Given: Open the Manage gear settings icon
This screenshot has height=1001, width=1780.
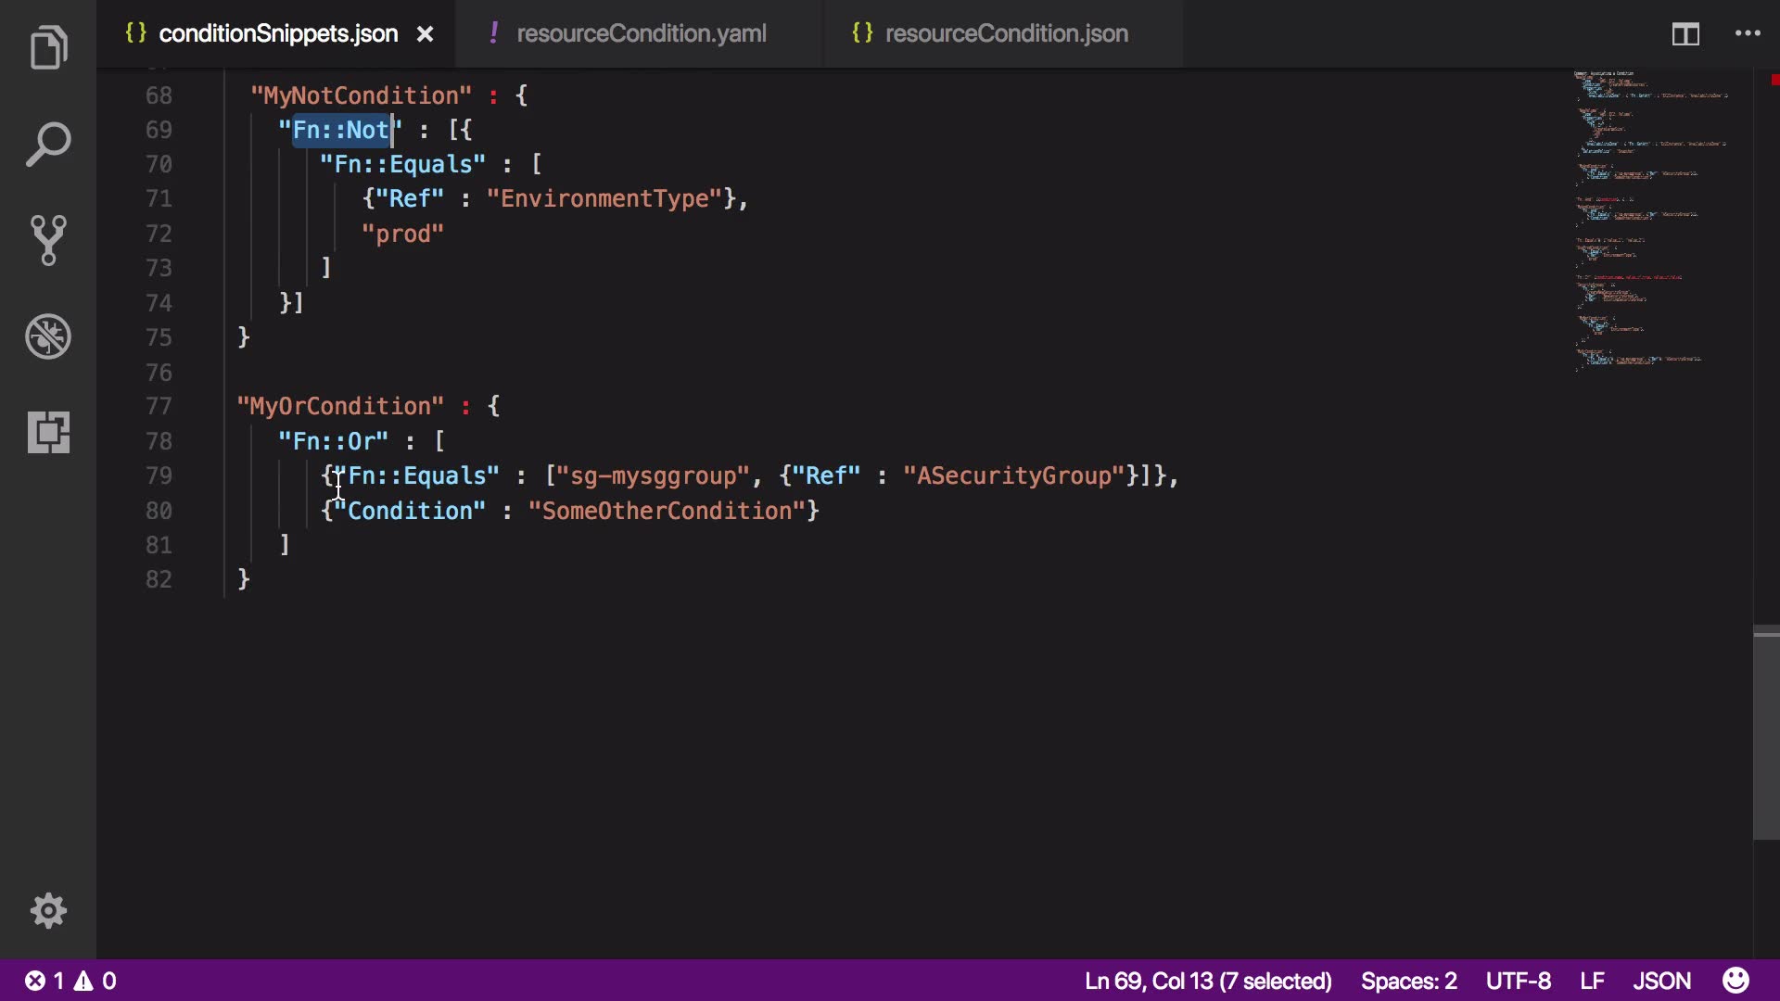Looking at the screenshot, I should click(48, 911).
